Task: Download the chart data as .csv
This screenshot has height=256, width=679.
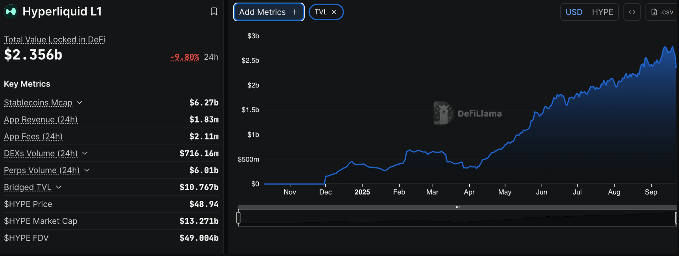Action: coord(662,12)
